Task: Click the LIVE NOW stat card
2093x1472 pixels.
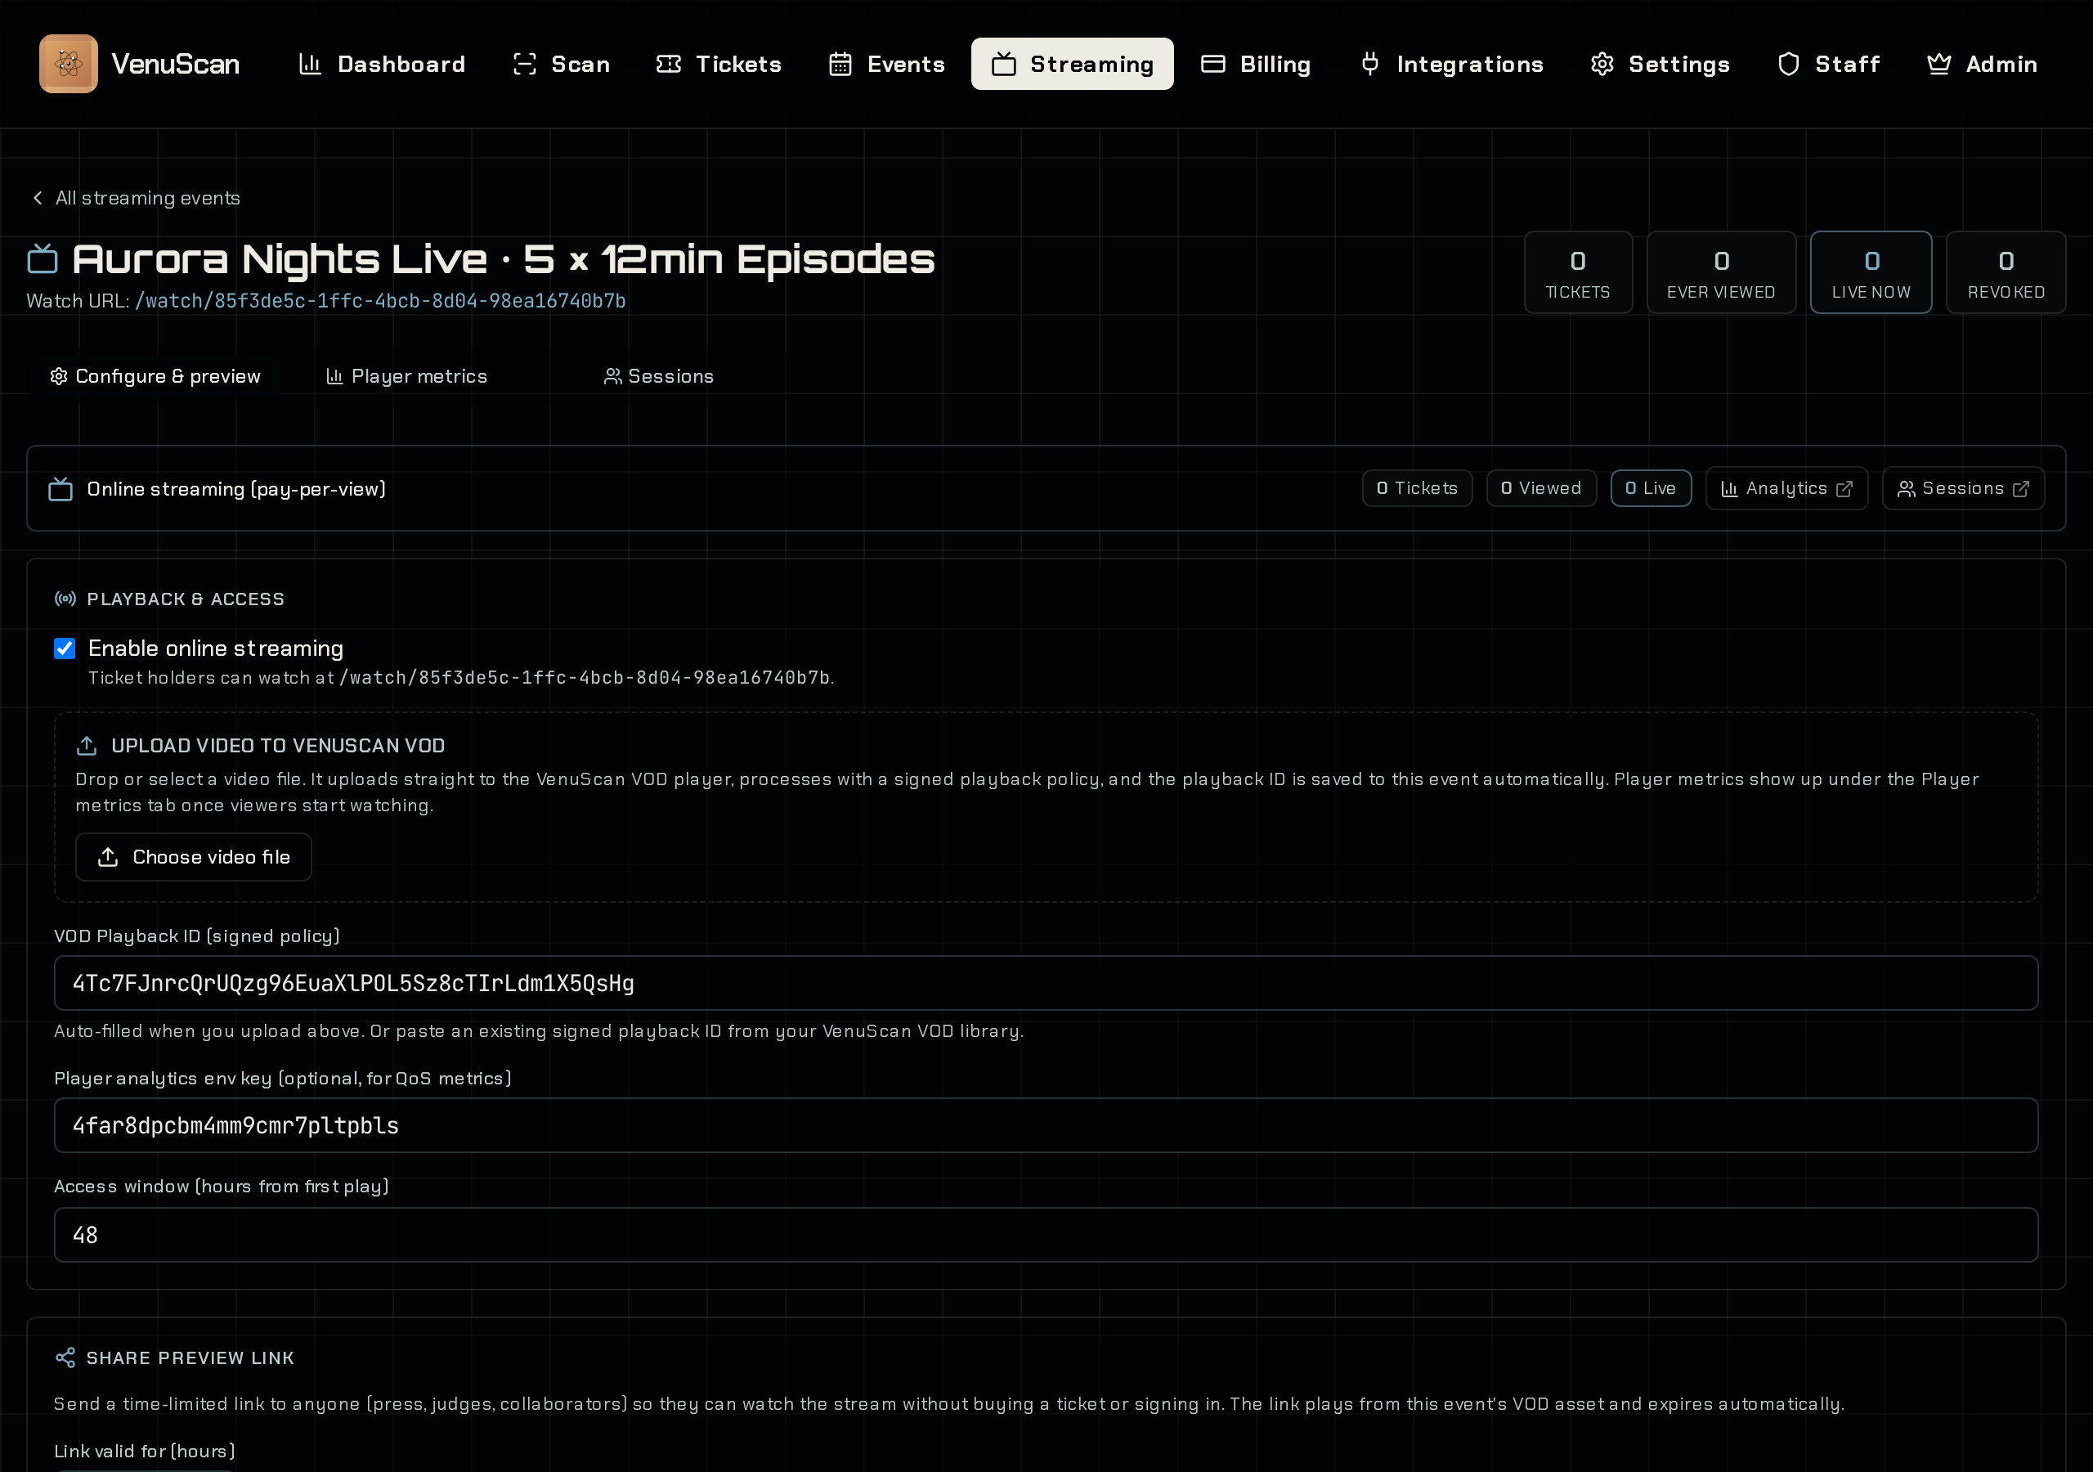Action: (1871, 272)
